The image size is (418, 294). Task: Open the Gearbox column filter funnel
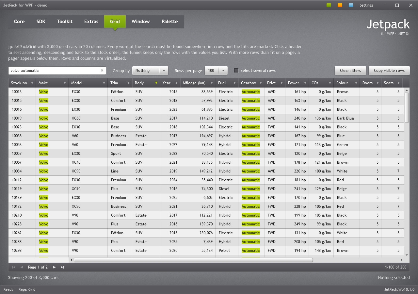(x=261, y=83)
